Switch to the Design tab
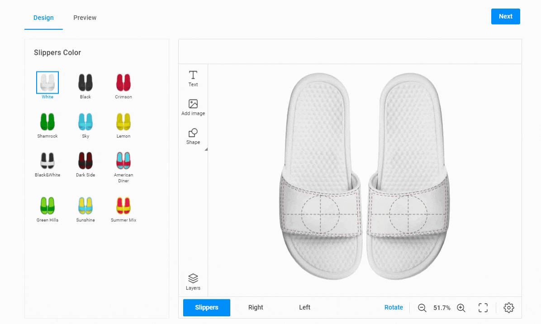The width and height of the screenshot is (541, 324). pyautogui.click(x=43, y=18)
